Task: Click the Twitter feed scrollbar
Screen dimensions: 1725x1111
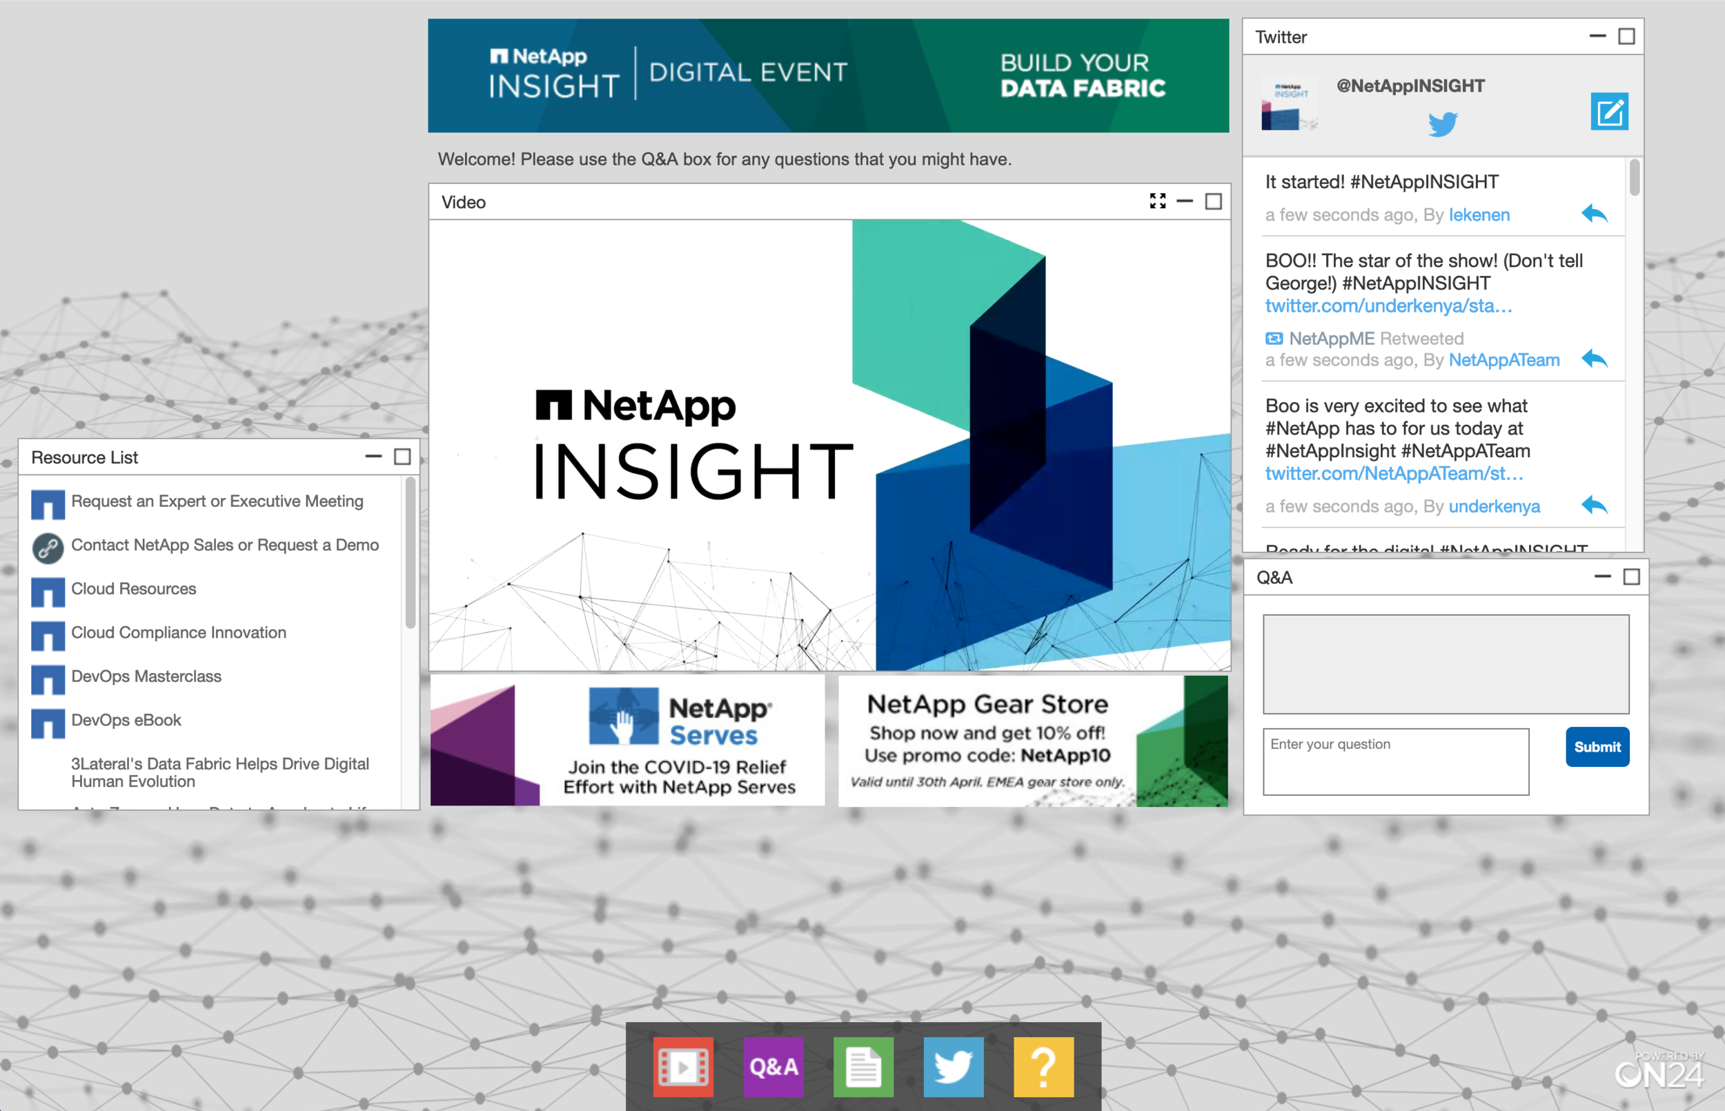Action: pos(1635,177)
